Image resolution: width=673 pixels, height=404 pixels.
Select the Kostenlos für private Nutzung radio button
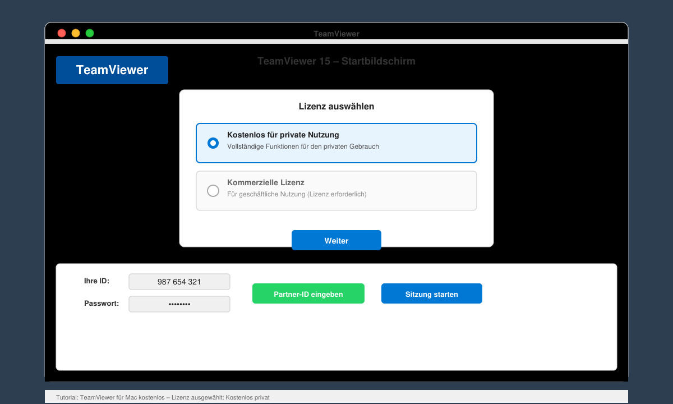point(213,143)
